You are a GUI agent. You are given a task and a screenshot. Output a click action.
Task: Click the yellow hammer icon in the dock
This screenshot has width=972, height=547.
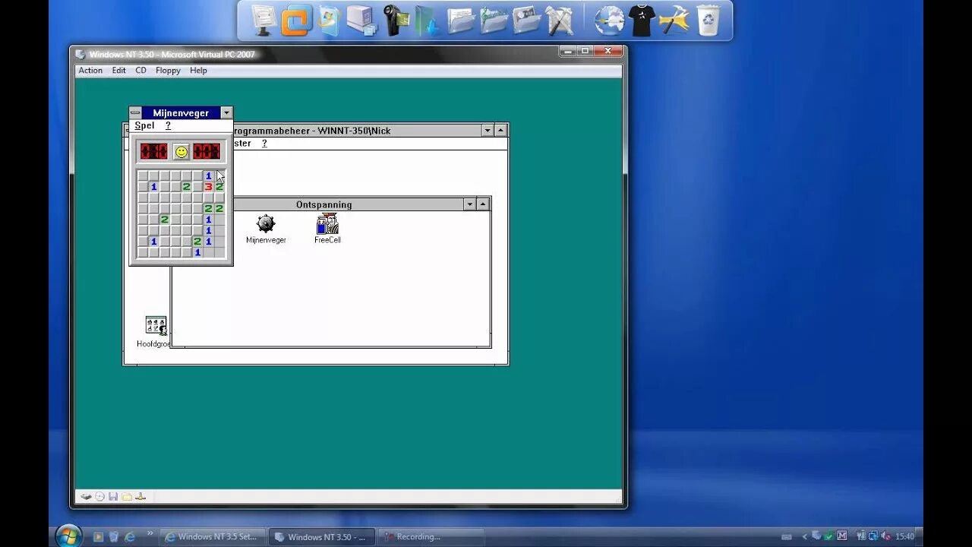point(674,21)
